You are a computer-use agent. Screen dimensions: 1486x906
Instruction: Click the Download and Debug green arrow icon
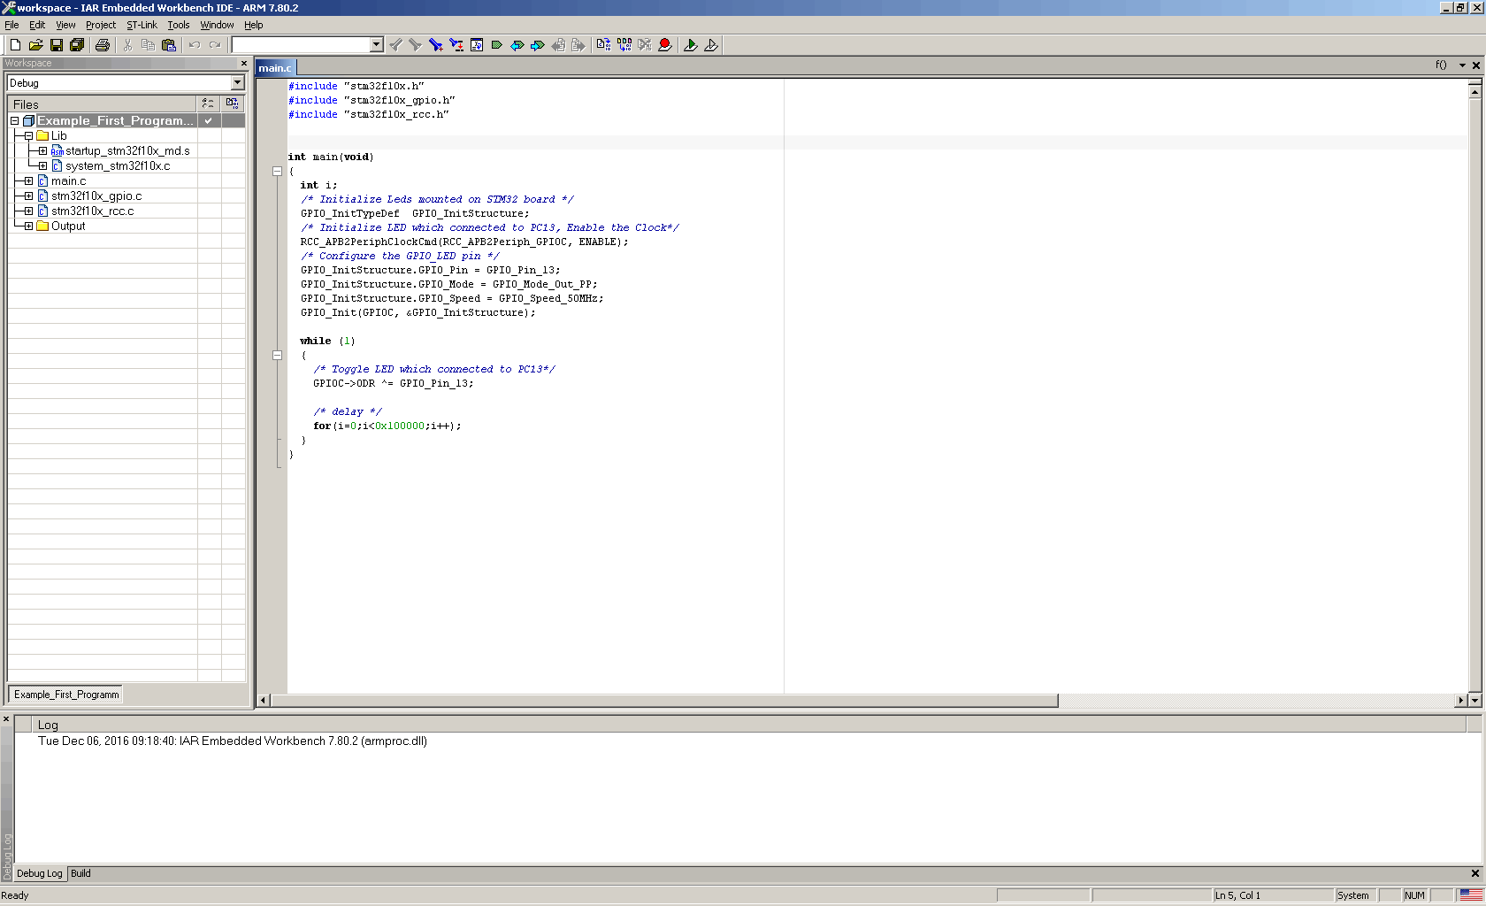691,45
